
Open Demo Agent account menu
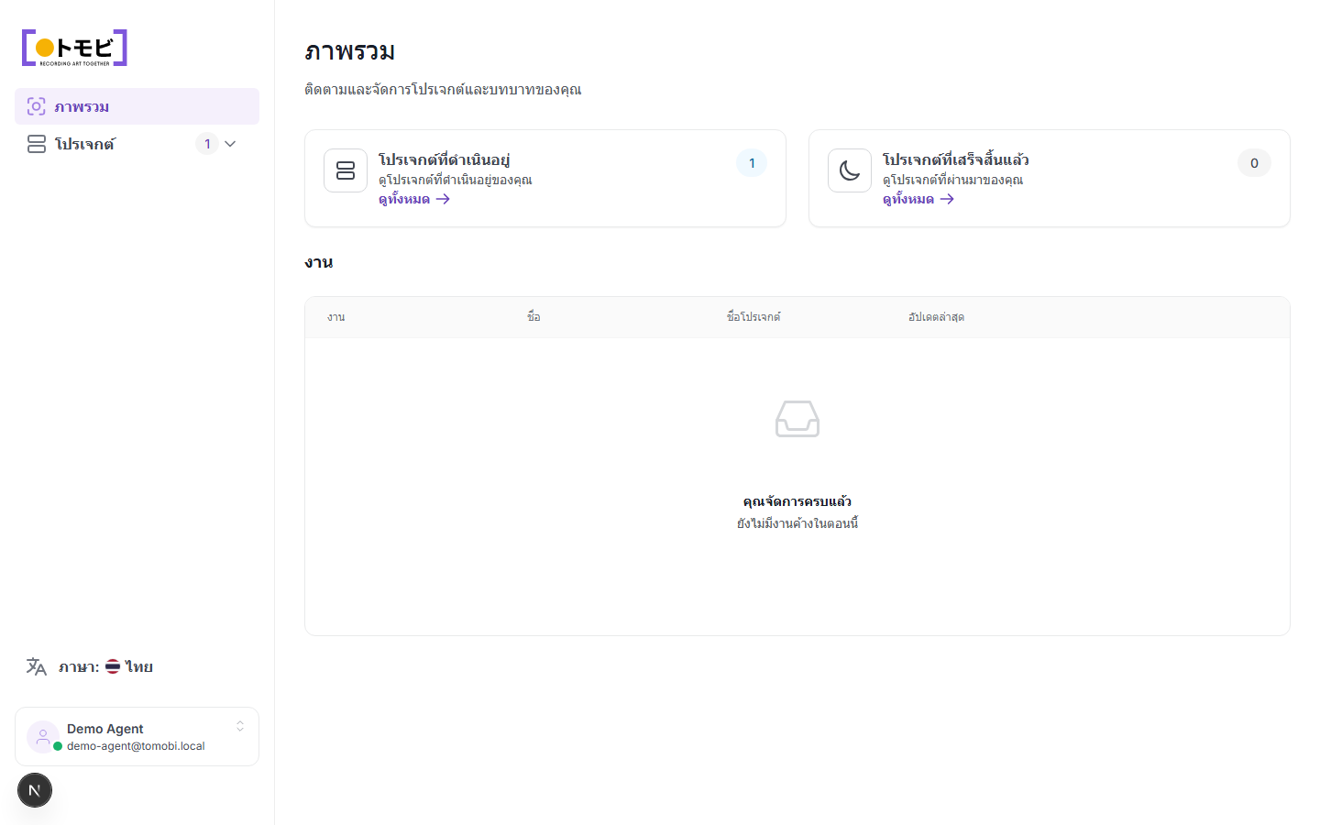tap(137, 737)
